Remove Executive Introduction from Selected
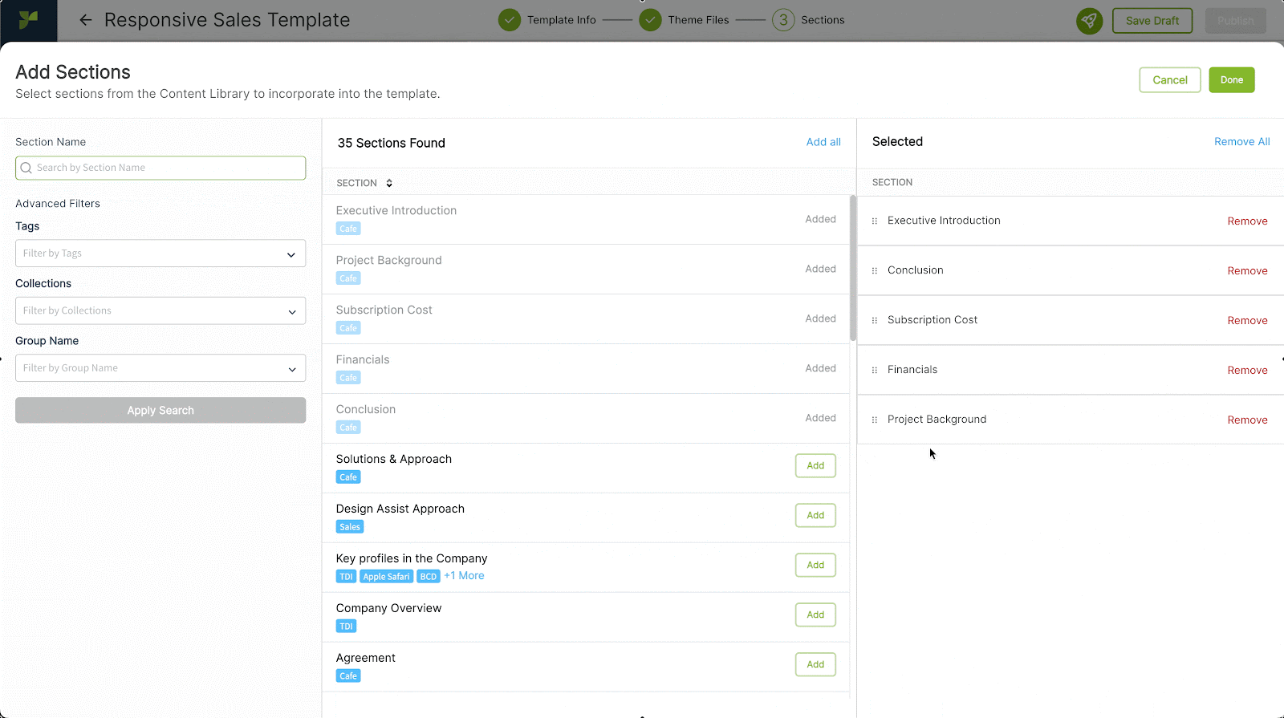 point(1247,221)
